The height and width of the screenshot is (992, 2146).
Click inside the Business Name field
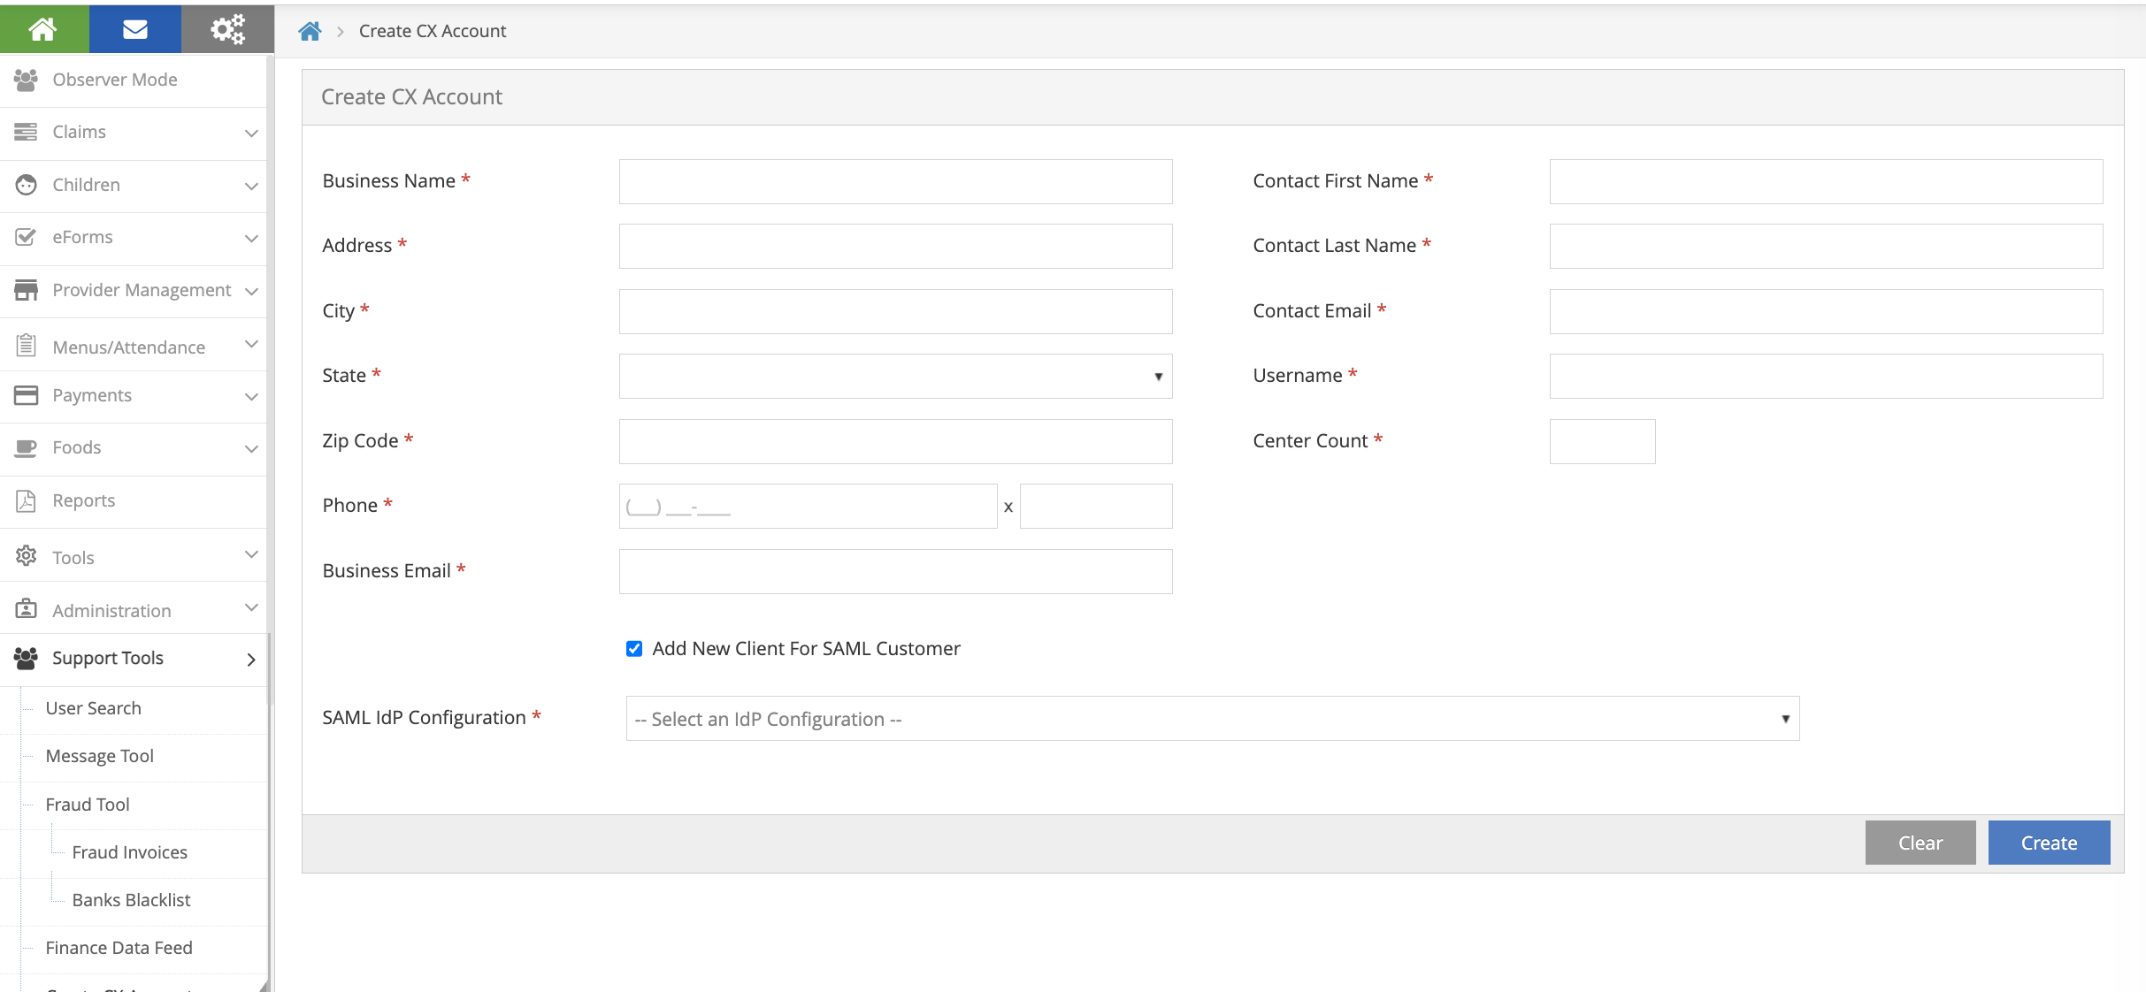coord(895,181)
